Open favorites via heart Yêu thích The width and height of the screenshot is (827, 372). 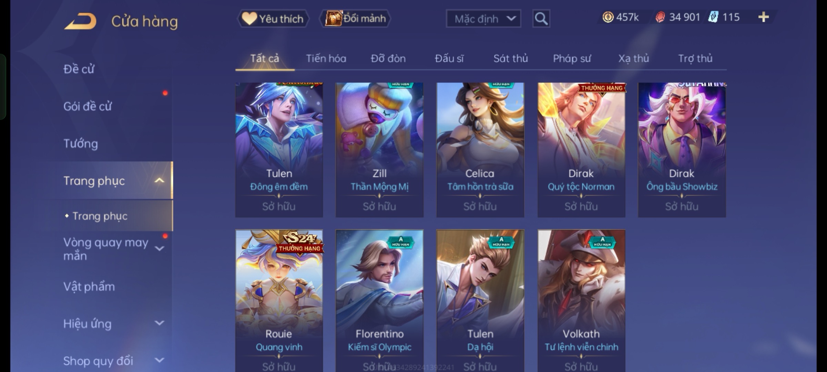point(273,19)
